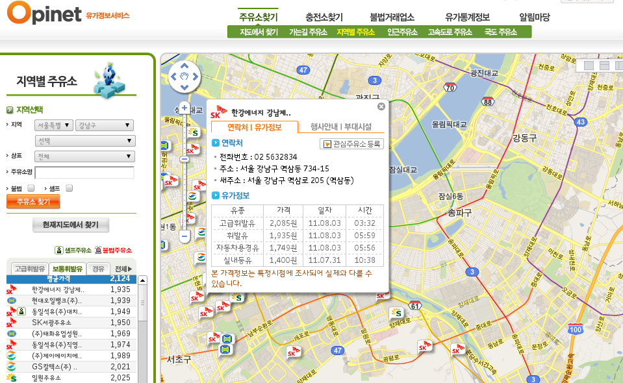Select the 국도 주유소 submenu

pyautogui.click(x=501, y=32)
